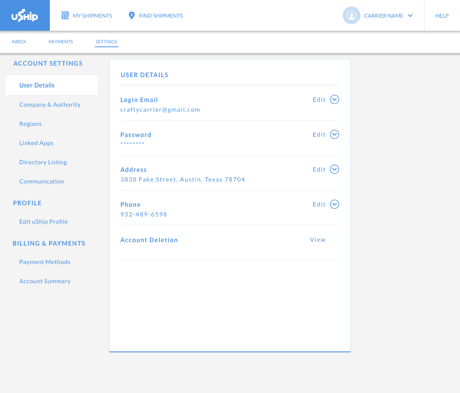Open Communication settings
The width and height of the screenshot is (460, 393).
click(x=42, y=181)
